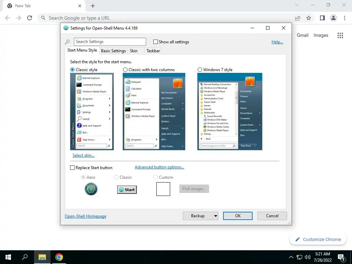Switch to Basic Settings tab

point(113,51)
